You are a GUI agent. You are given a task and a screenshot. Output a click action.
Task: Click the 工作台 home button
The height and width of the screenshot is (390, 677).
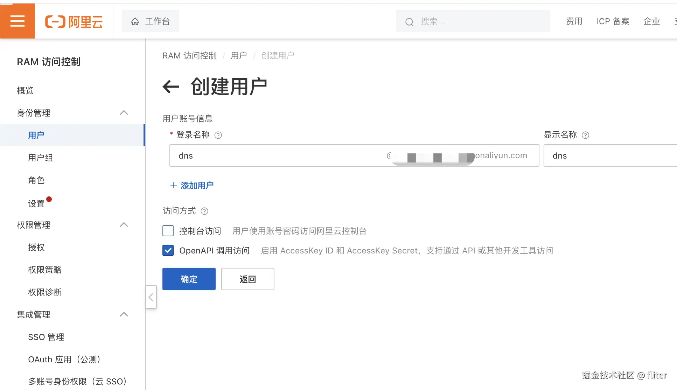coord(151,21)
